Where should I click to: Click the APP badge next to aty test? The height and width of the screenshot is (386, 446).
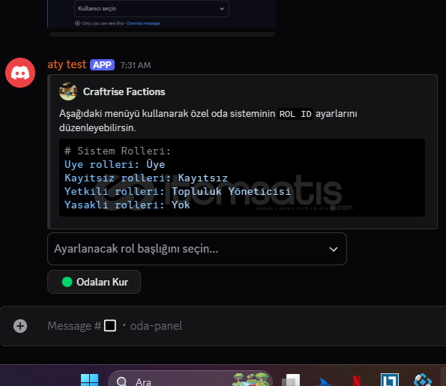(103, 65)
